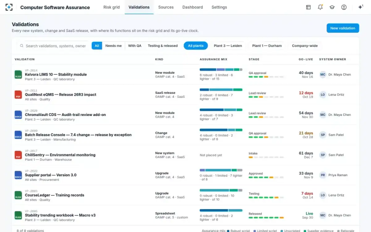Open the user account profile icon

click(344, 7)
